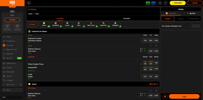This screenshot has height=100, width=203.
Task: Filter by Table Tennis sport chip
Action: tap(91, 24)
